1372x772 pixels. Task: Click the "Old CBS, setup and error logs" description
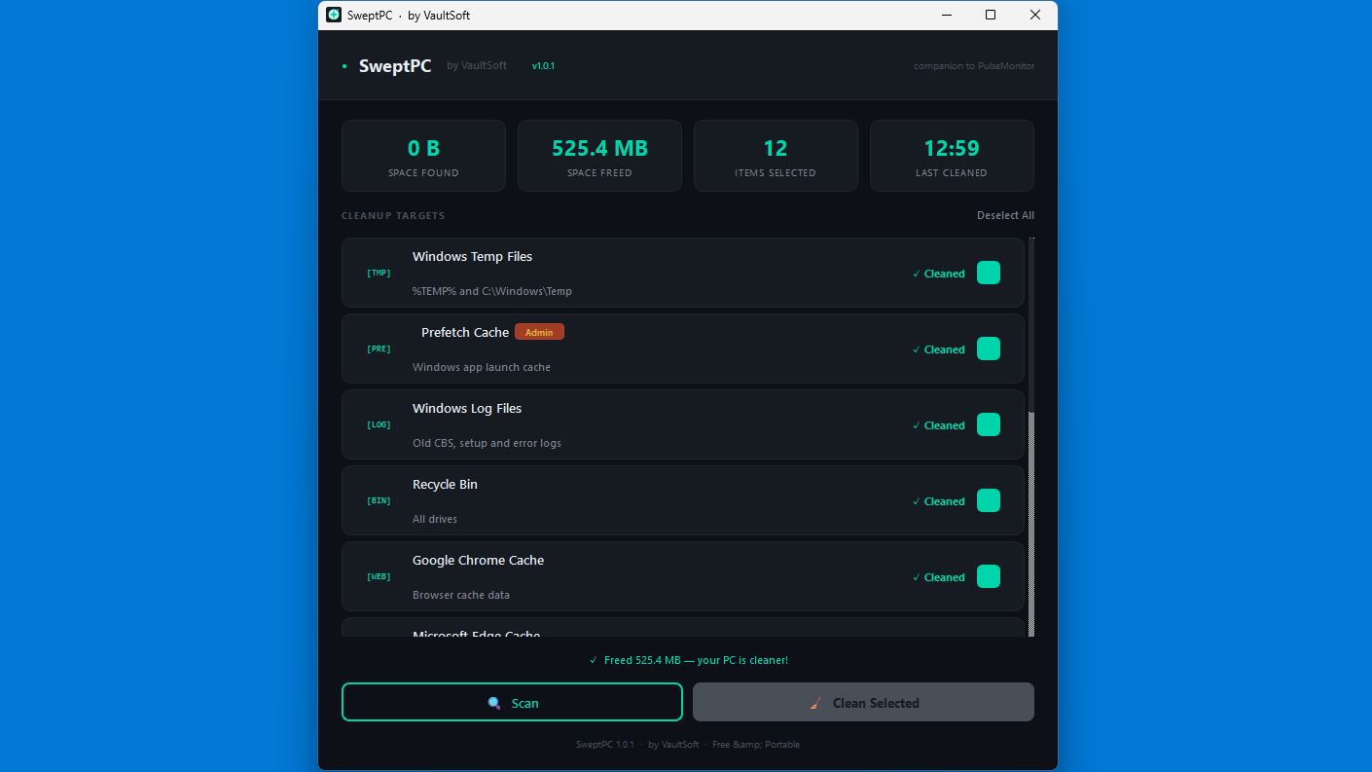click(487, 443)
